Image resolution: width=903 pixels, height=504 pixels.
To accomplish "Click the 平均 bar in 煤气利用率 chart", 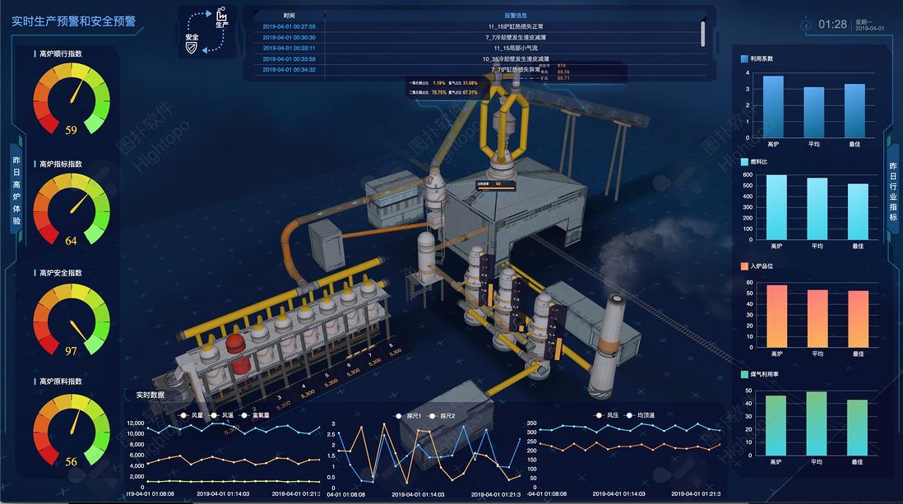I will (x=817, y=423).
